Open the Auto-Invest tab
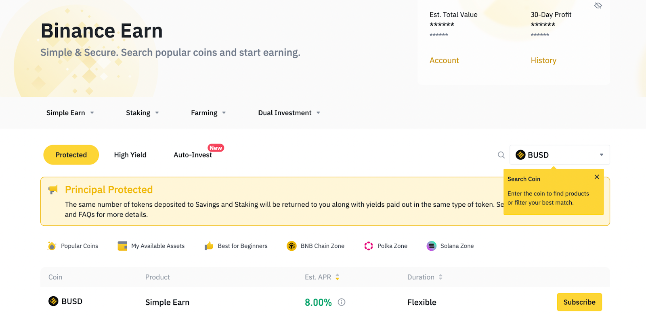The height and width of the screenshot is (316, 646). [x=193, y=155]
